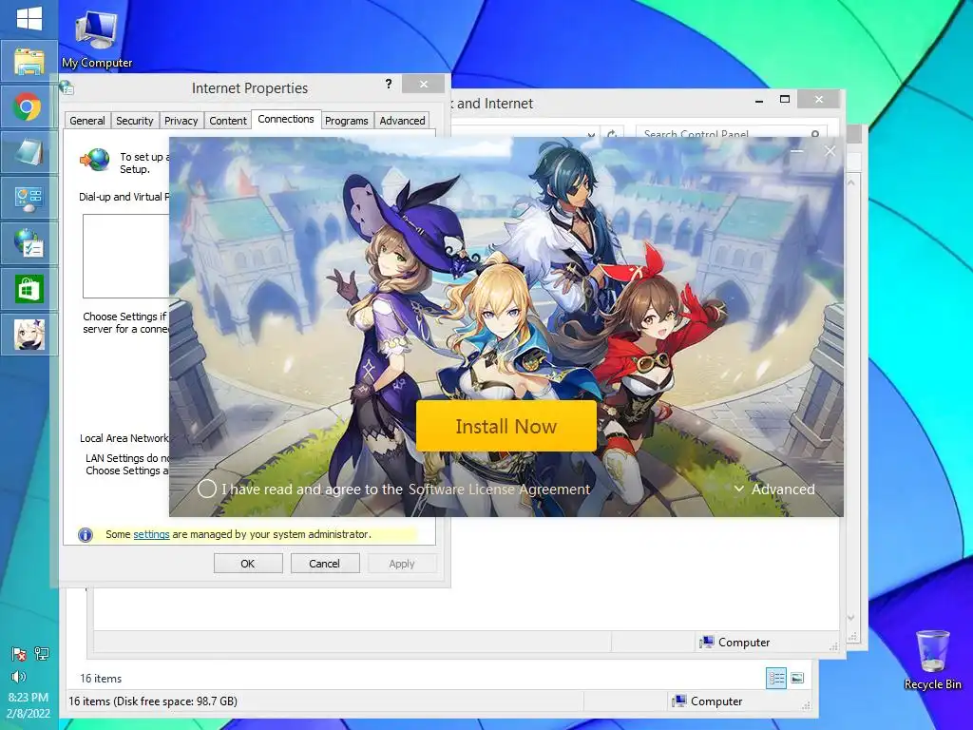Select the Connections tab
973x730 pixels.
tap(286, 119)
